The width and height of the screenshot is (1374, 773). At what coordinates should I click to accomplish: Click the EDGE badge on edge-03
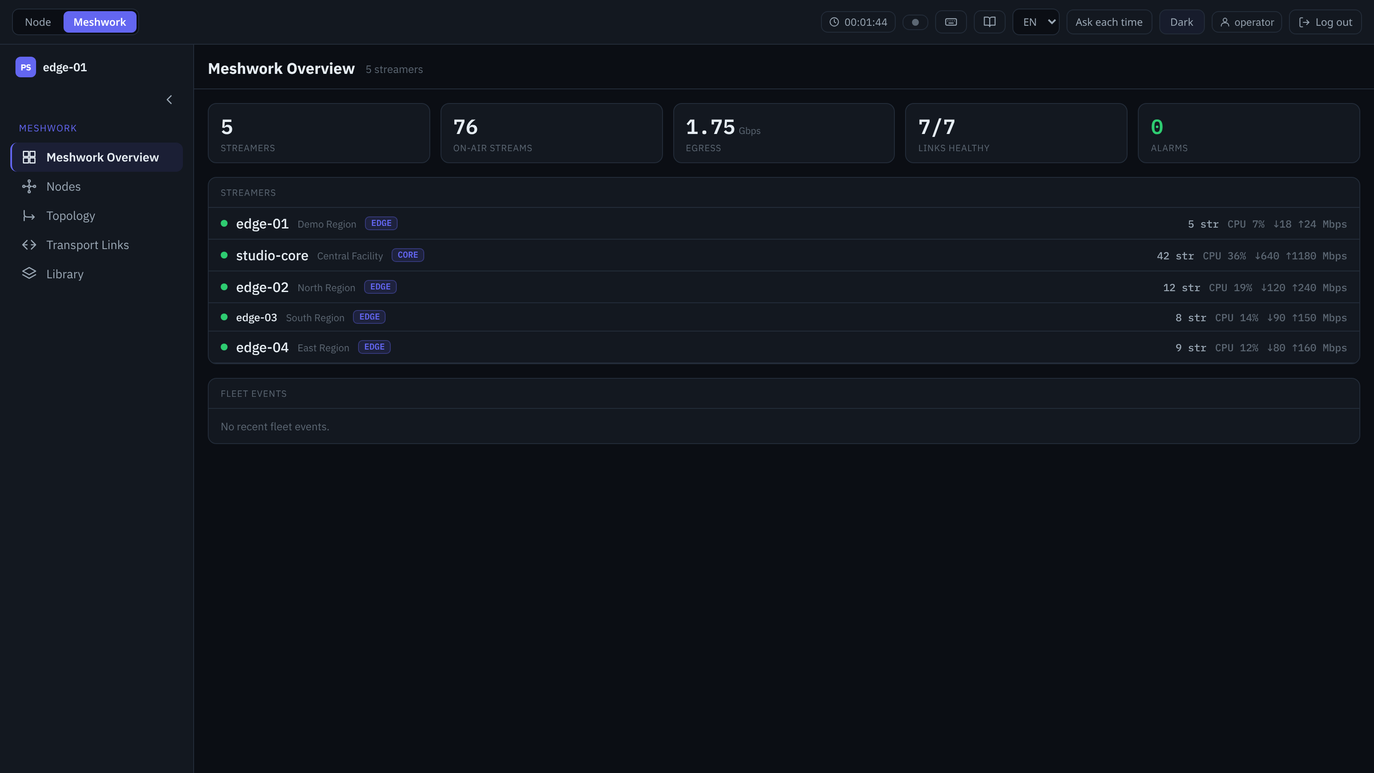click(369, 317)
